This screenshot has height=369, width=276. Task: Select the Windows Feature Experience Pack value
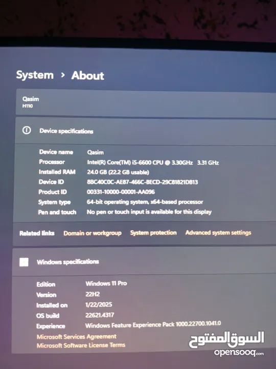point(153,324)
